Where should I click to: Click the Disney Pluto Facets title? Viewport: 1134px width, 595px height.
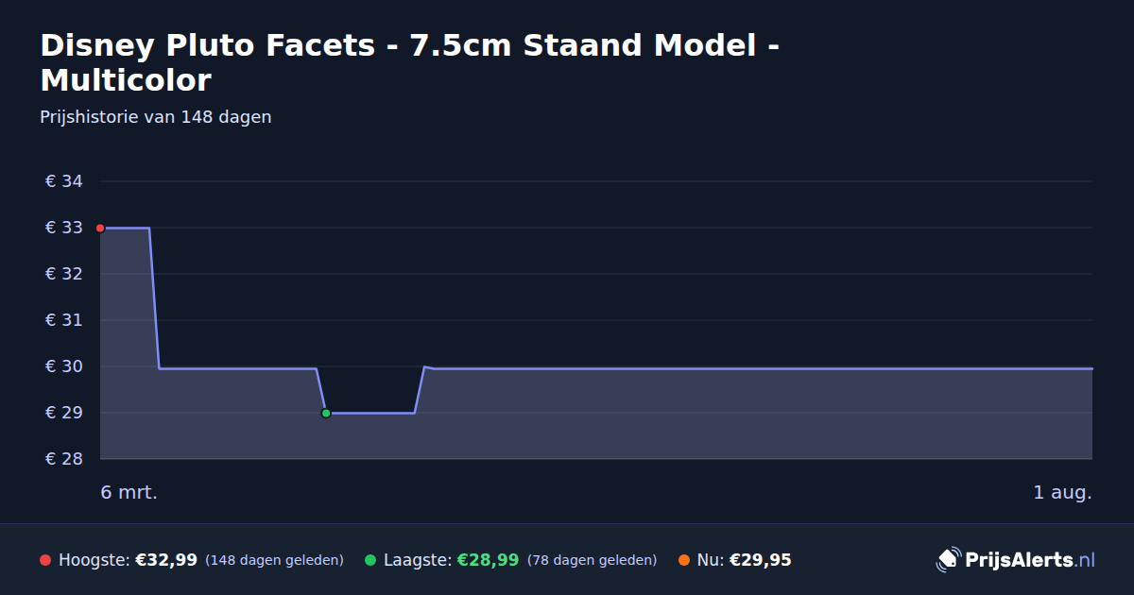(x=409, y=62)
